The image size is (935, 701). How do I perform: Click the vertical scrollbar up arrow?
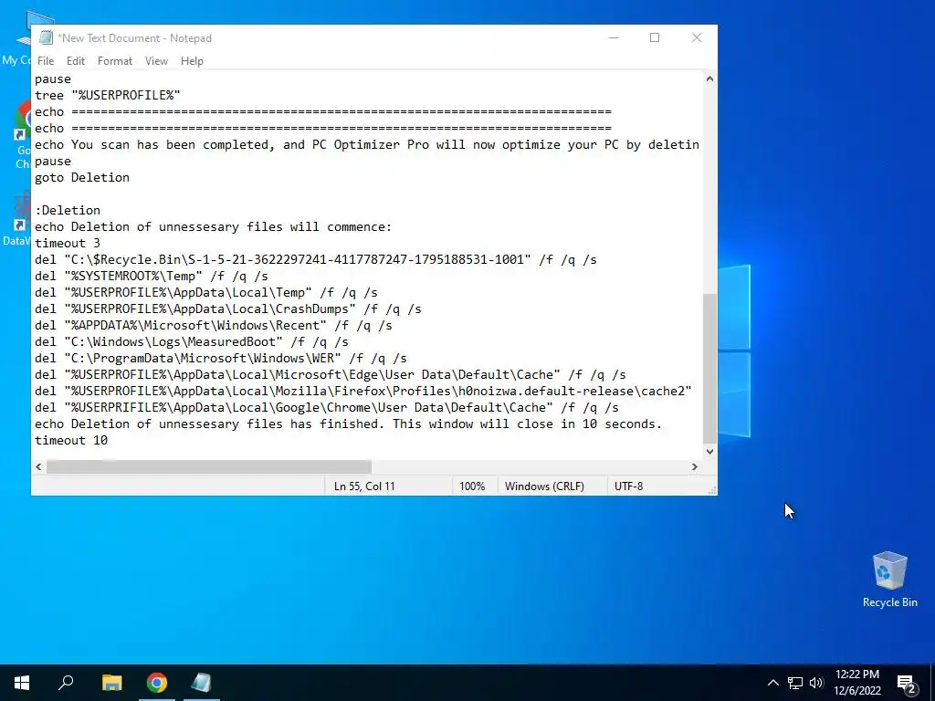(709, 78)
